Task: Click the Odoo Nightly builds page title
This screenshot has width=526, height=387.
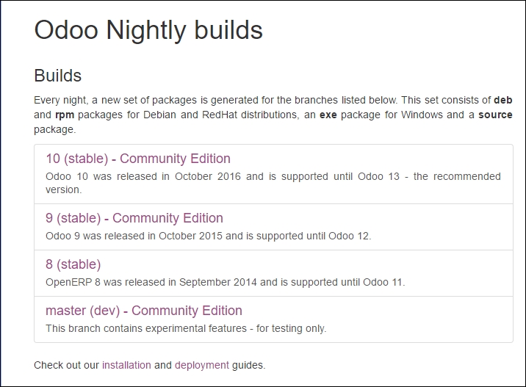Action: tap(148, 30)
